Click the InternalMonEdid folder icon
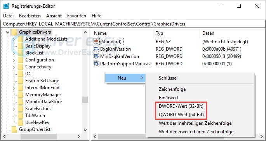The image size is (266, 141). point(20,88)
